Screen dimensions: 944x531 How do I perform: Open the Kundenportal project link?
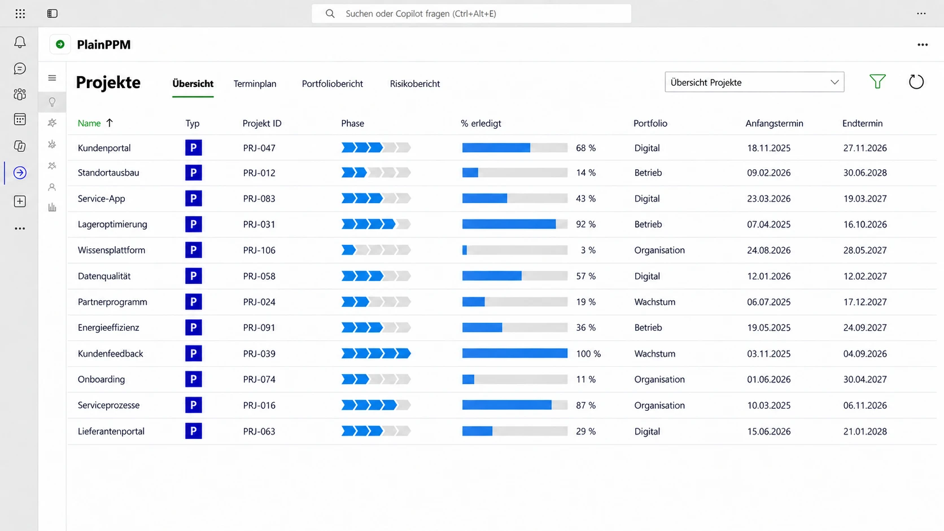104,148
